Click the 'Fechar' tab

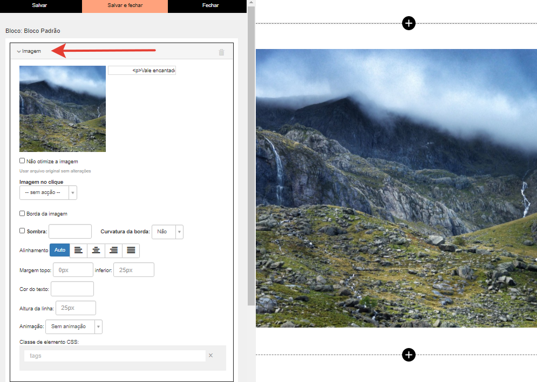pyautogui.click(x=210, y=5)
